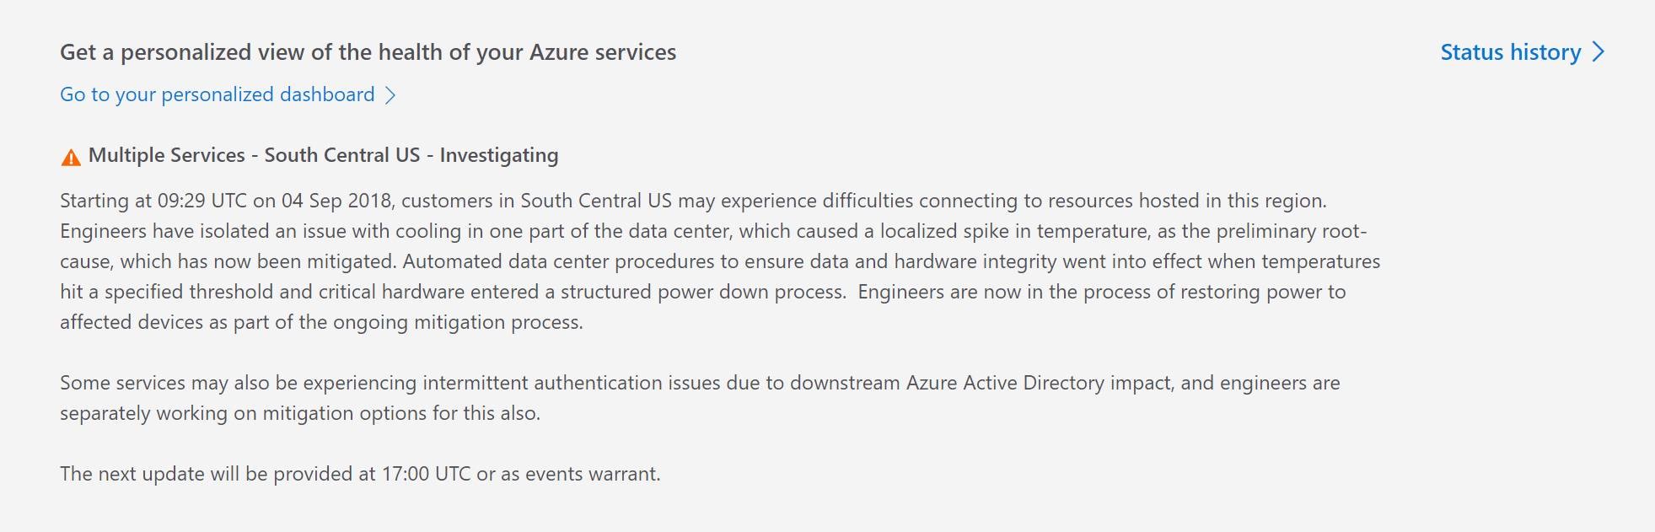Click the chevron after personalized dashboard link
Screen dimensions: 1655x532
coord(390,95)
